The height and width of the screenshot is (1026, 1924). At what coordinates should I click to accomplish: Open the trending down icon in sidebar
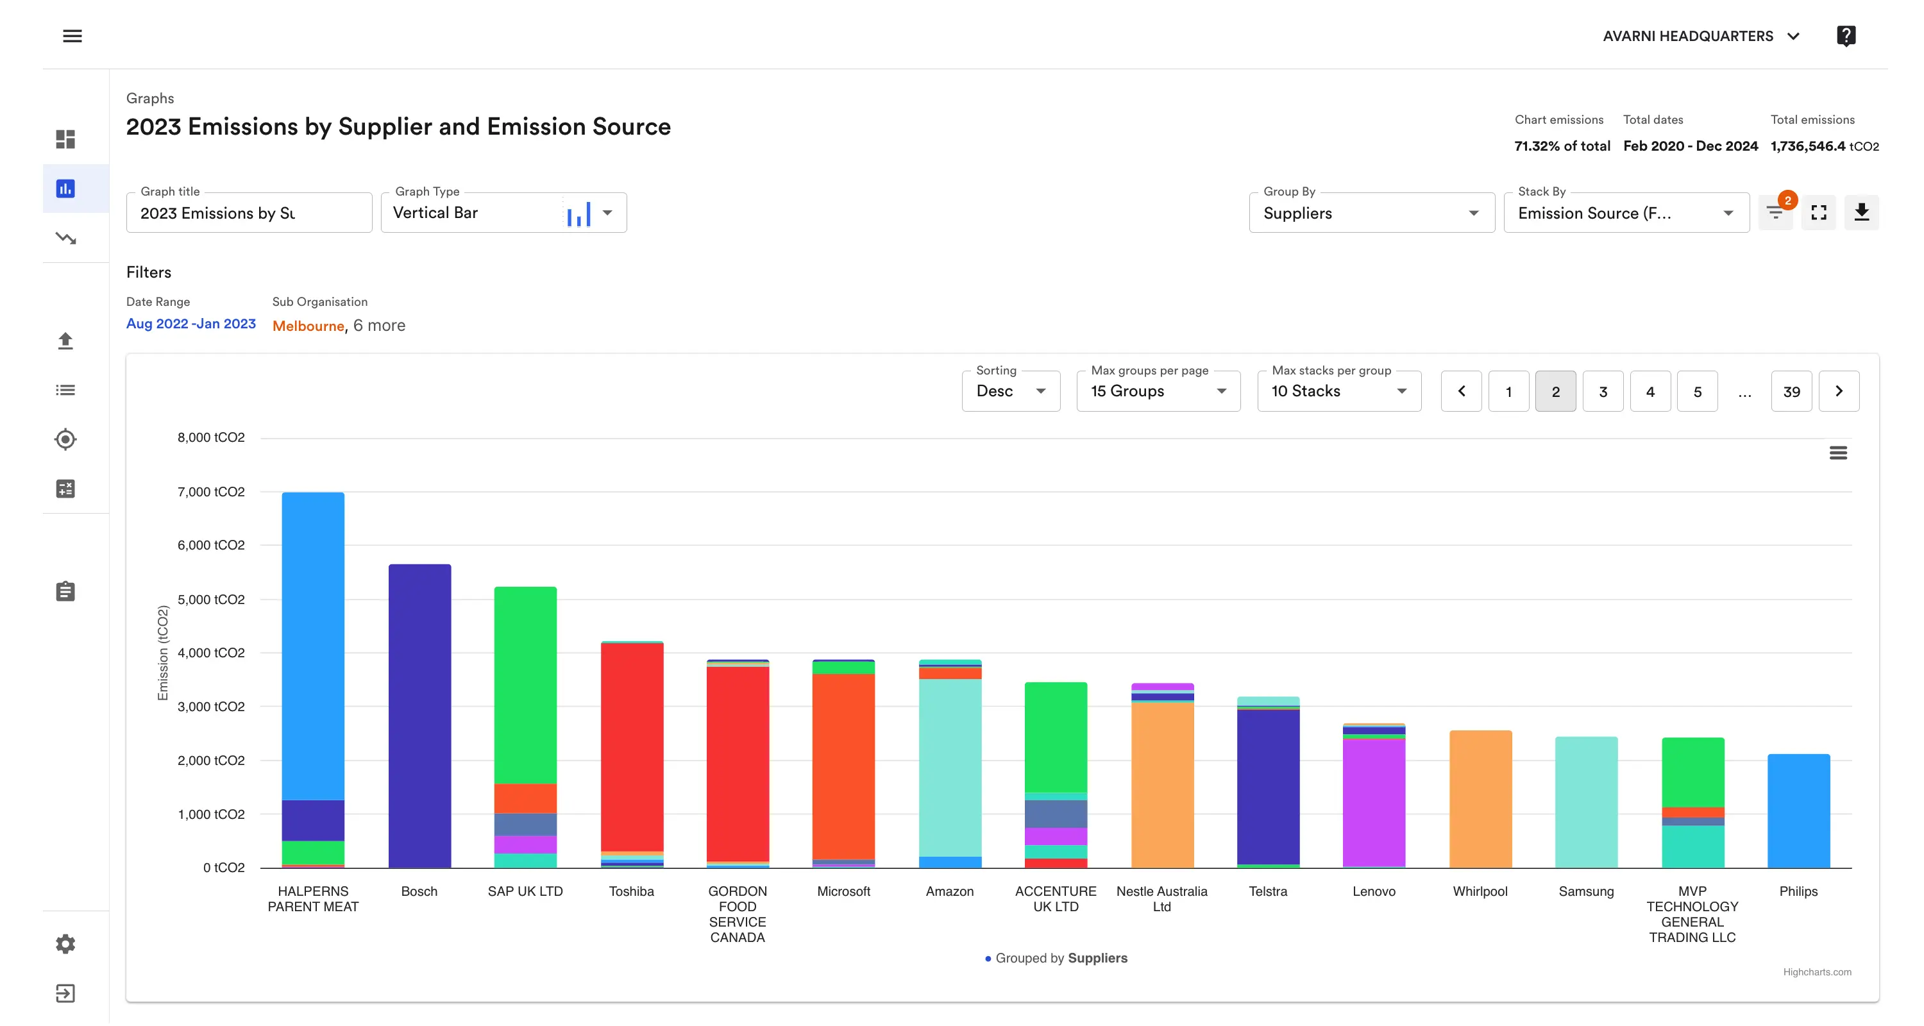65,238
